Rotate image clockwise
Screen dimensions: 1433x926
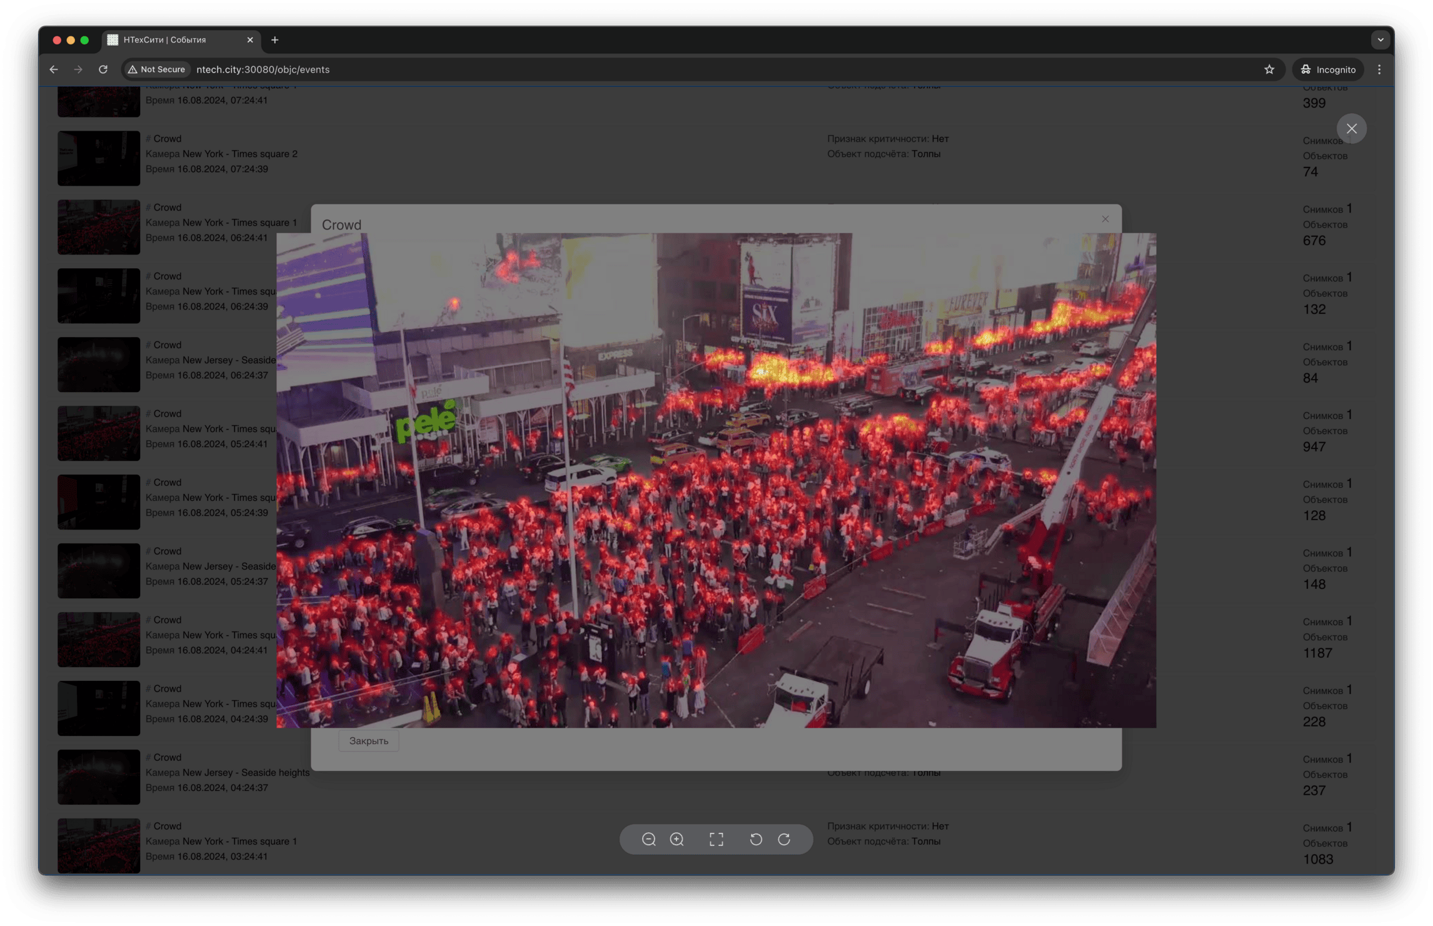click(x=784, y=839)
